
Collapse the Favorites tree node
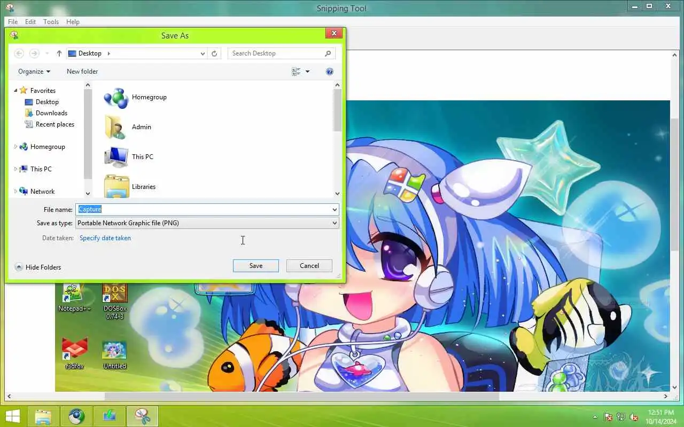tap(15, 91)
